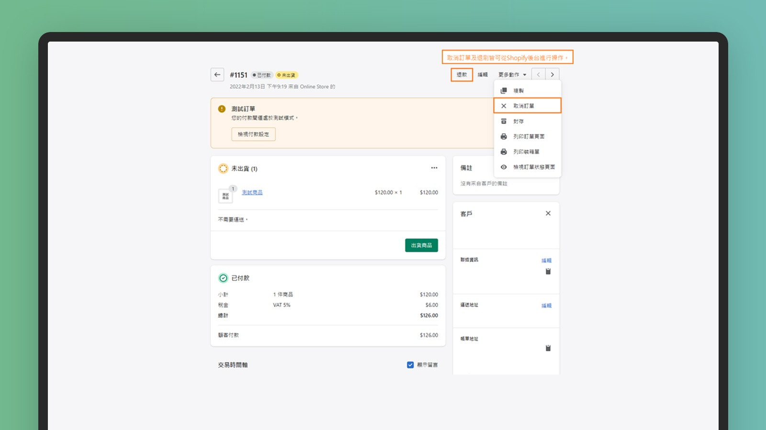Click the order number #1151 heading

tap(238, 75)
